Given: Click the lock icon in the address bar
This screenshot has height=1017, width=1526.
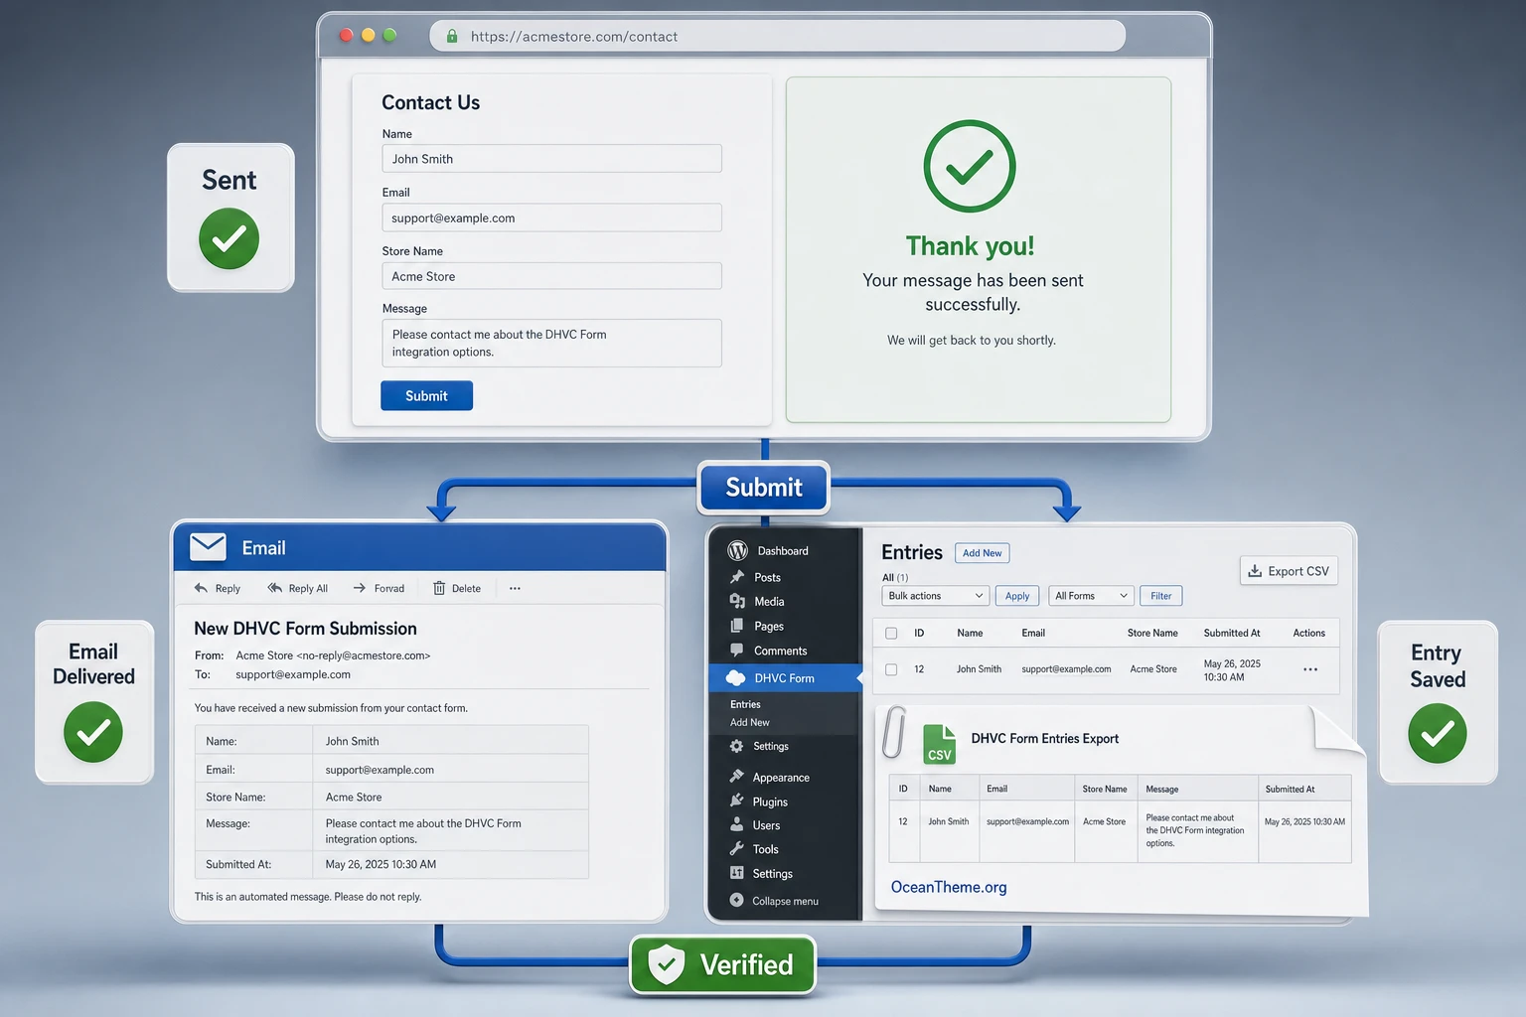Looking at the screenshot, I should pos(452,36).
